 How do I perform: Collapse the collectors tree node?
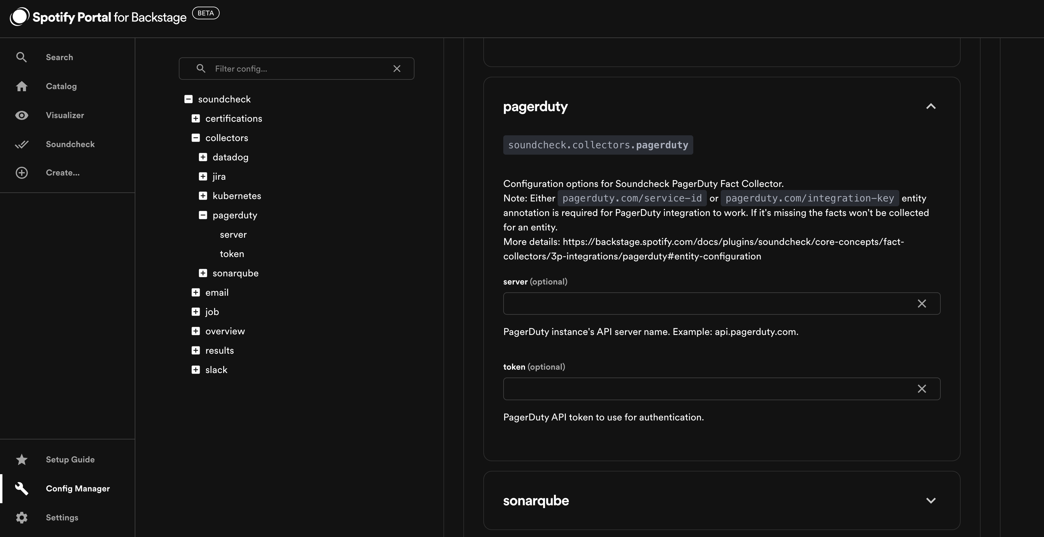196,138
